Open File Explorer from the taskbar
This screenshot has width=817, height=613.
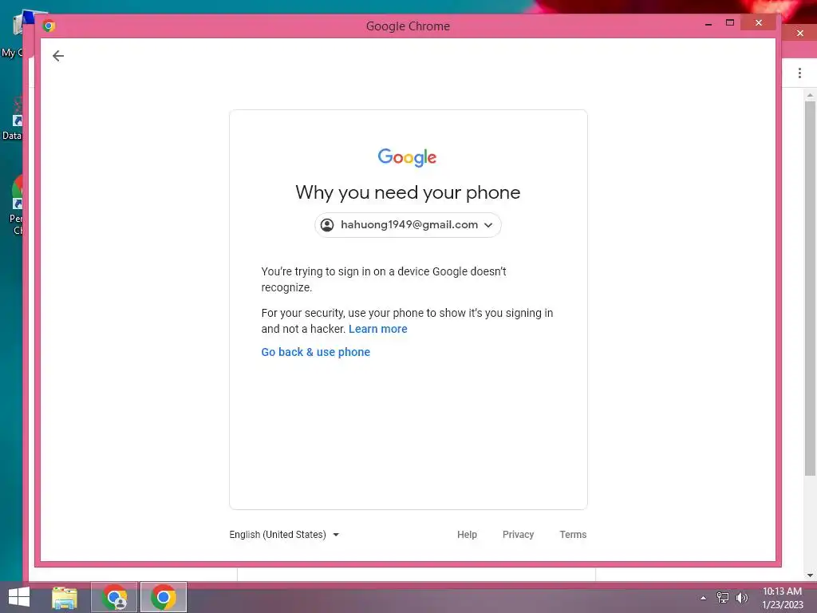tap(65, 597)
